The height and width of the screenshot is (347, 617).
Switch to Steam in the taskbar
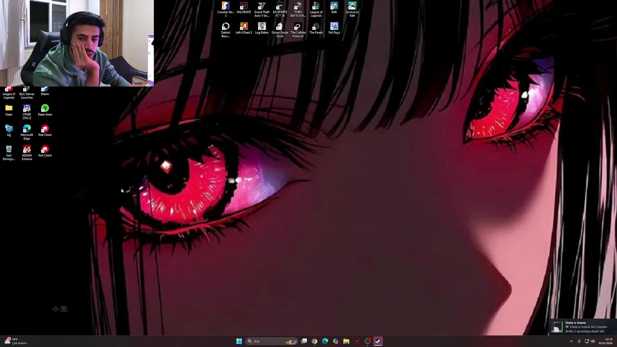pos(378,341)
